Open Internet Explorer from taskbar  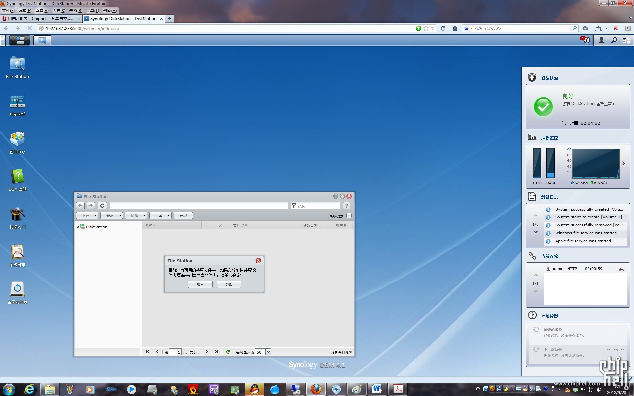(x=29, y=389)
